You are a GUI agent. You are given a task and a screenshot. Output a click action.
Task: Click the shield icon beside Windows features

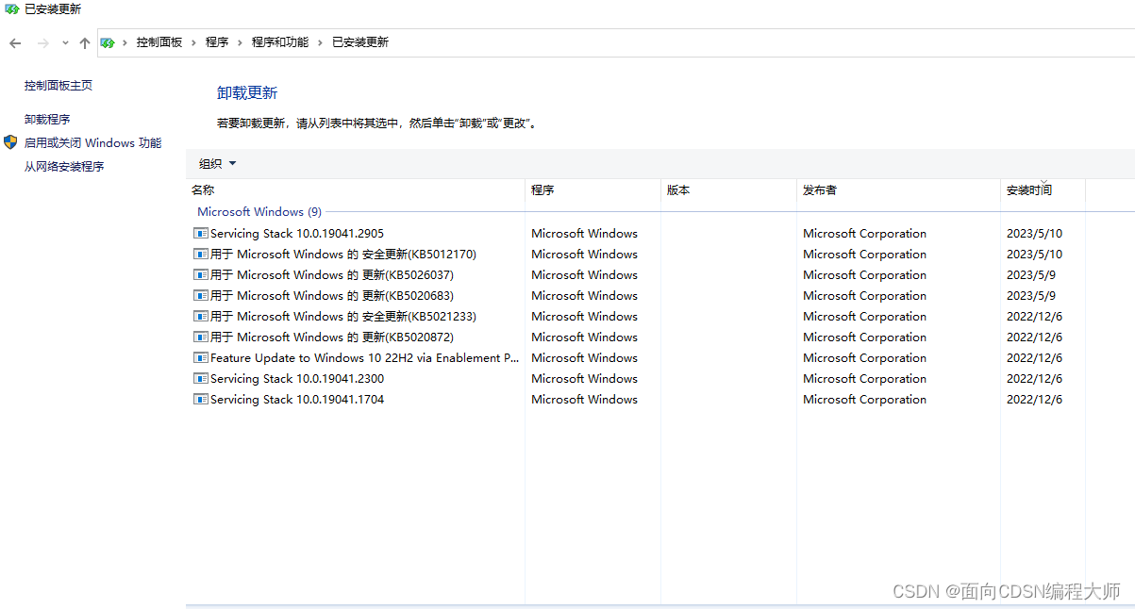coord(10,142)
